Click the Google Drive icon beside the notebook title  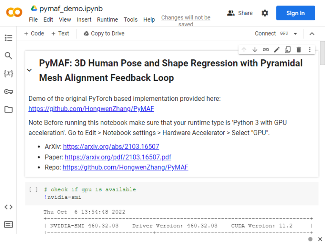point(34,8)
